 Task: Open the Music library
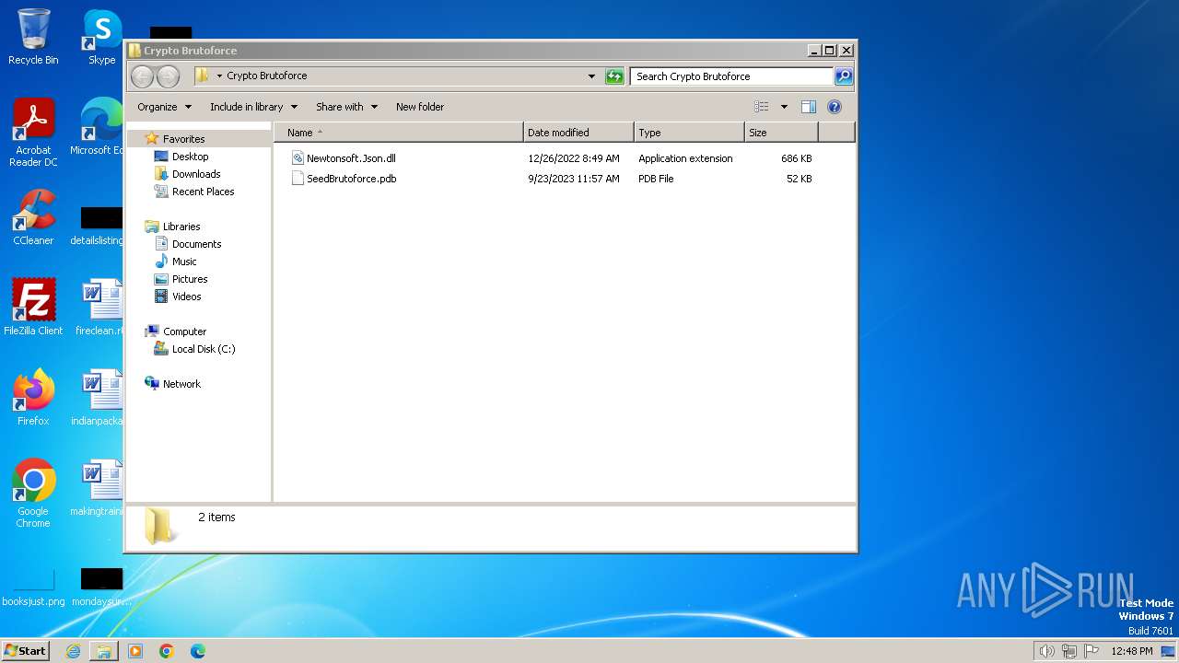pos(184,262)
